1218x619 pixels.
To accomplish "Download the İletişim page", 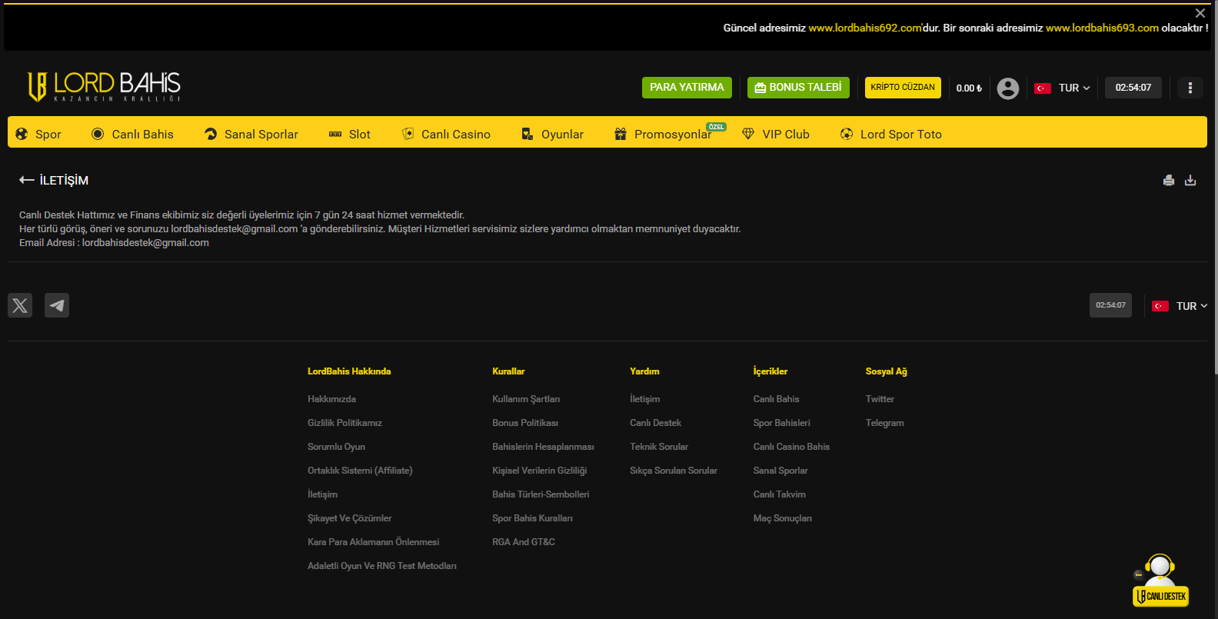I will (x=1190, y=180).
